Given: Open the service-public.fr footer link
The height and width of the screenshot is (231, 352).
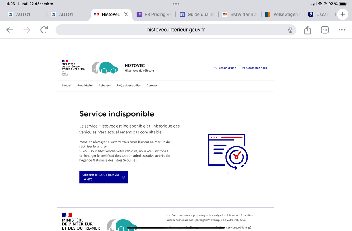Looking at the screenshot, I should (238, 227).
